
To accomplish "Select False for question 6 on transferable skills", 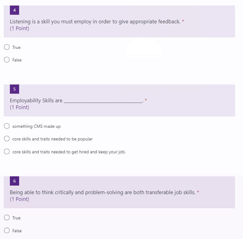I will tap(7, 230).
